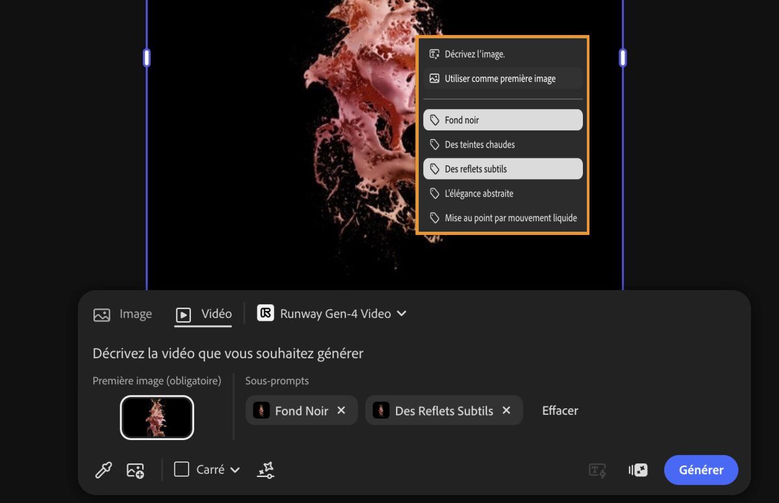The width and height of the screenshot is (779, 503).
Task: Select the Vidéo tab
Action: click(203, 314)
